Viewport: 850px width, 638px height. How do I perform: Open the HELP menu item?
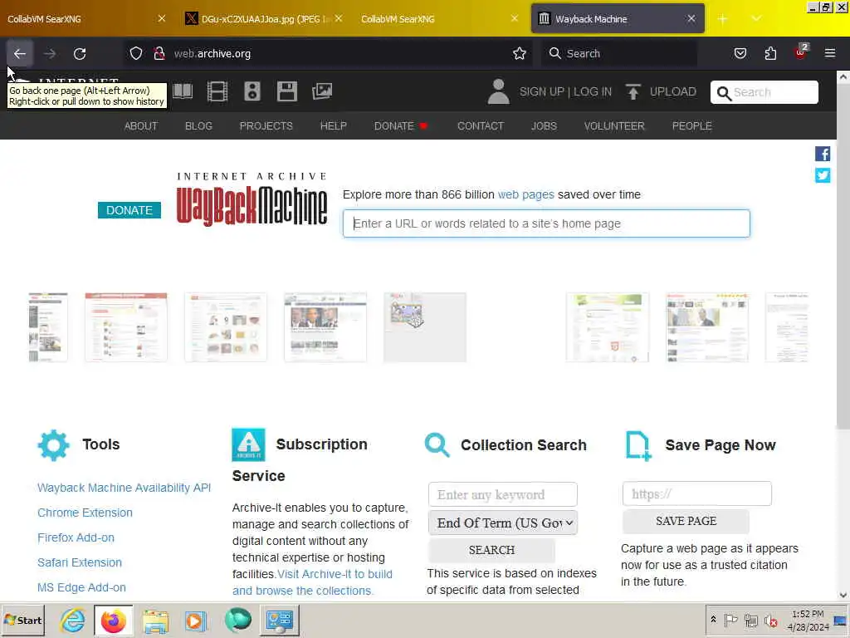click(334, 126)
